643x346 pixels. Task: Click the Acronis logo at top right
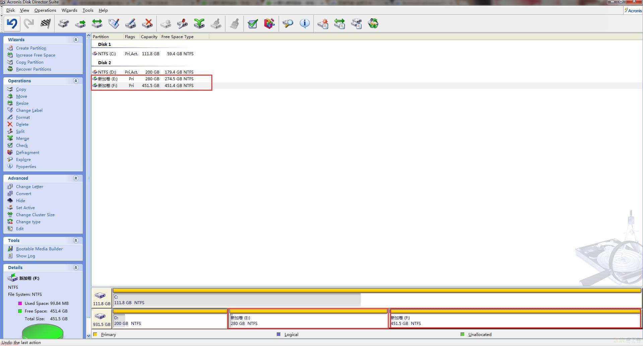pos(633,10)
